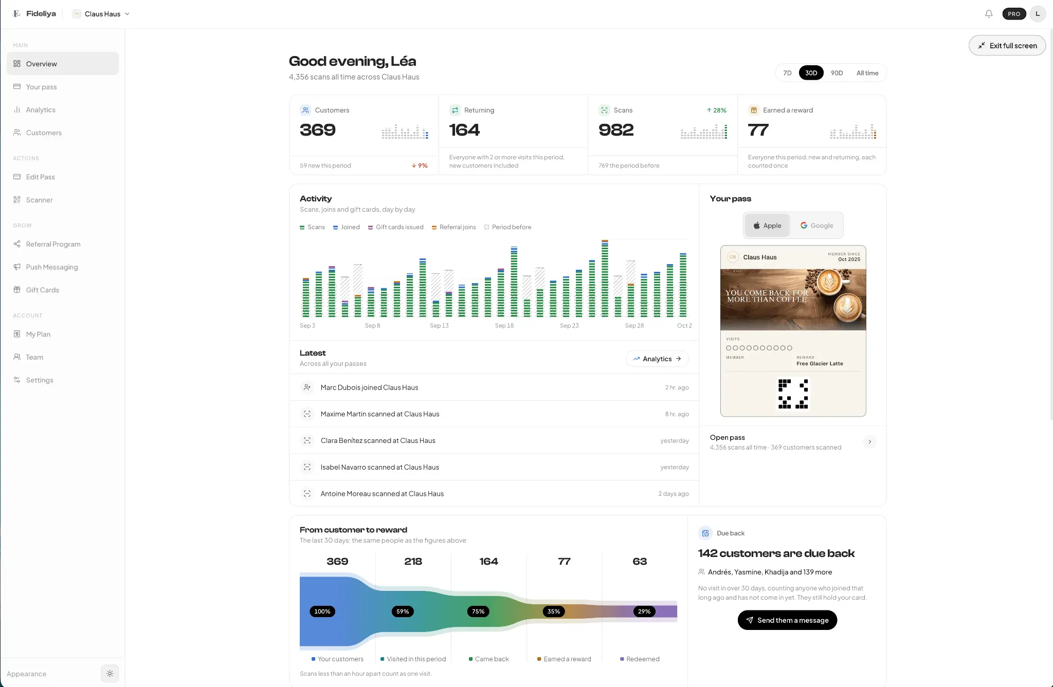This screenshot has width=1053, height=687.
Task: Toggle Referral joins legend series
Action: click(453, 227)
